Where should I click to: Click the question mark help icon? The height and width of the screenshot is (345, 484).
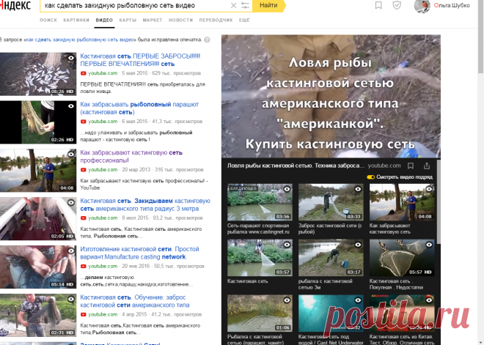pos(207,40)
